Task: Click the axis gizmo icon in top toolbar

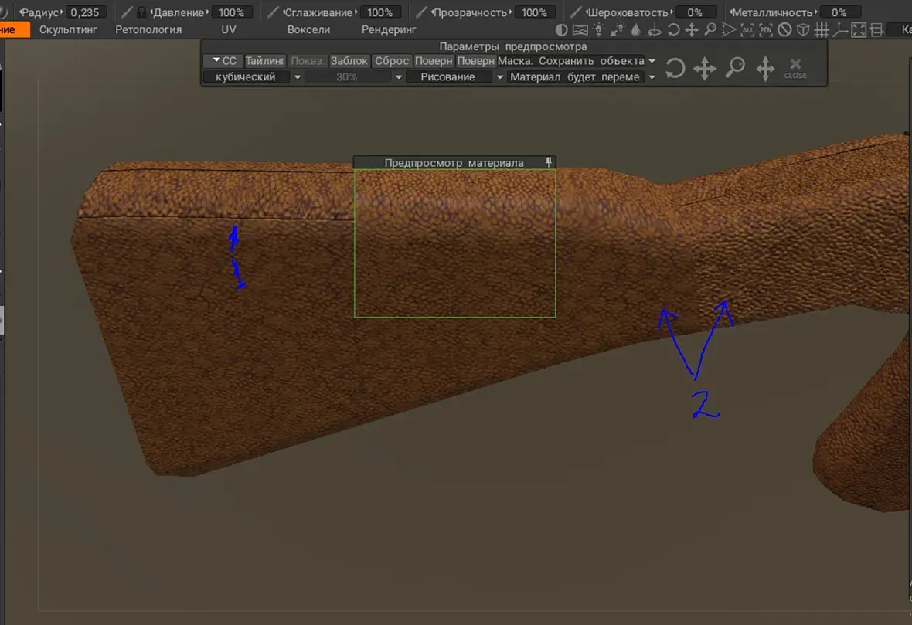Action: tap(841, 30)
